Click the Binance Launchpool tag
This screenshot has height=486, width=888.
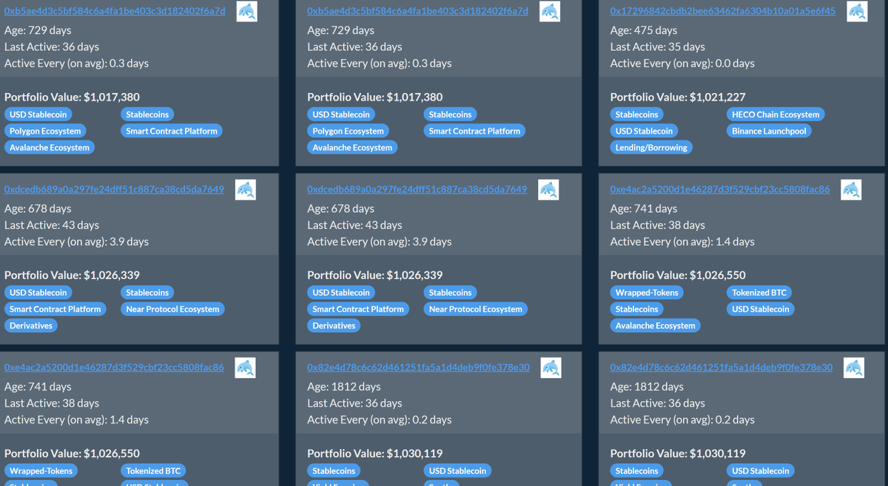pyautogui.click(x=769, y=131)
